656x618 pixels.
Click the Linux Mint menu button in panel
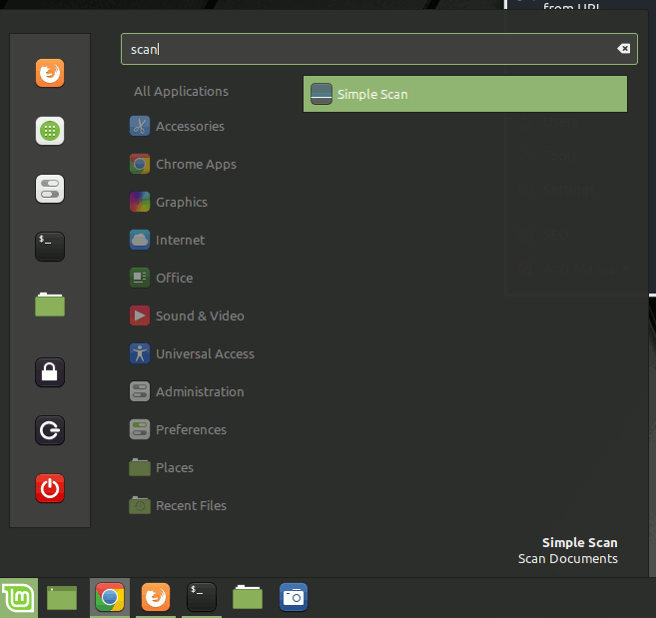pos(19,598)
